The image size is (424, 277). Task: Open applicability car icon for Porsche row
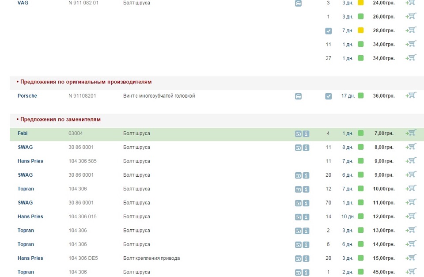click(x=298, y=96)
